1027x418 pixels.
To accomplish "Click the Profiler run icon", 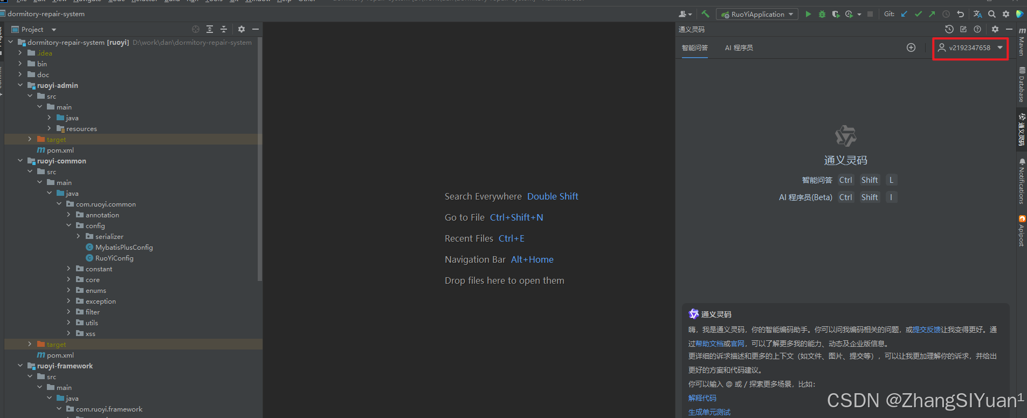I will 849,14.
